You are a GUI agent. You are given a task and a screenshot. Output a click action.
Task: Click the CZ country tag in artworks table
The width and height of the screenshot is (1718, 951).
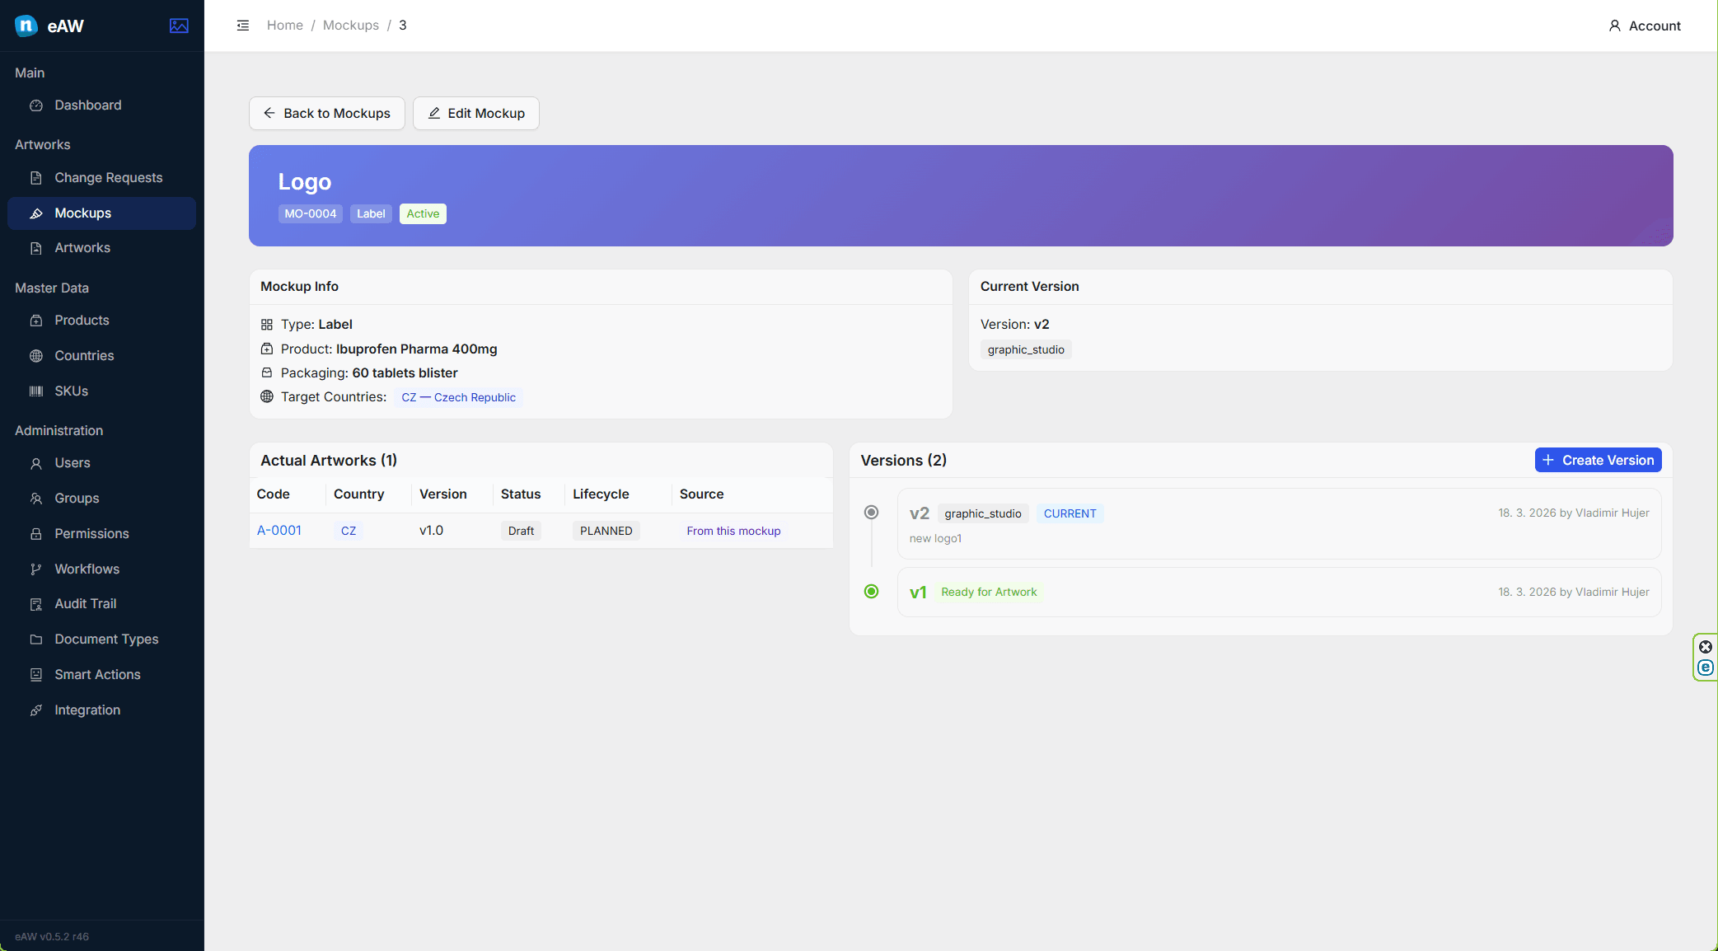coord(349,531)
